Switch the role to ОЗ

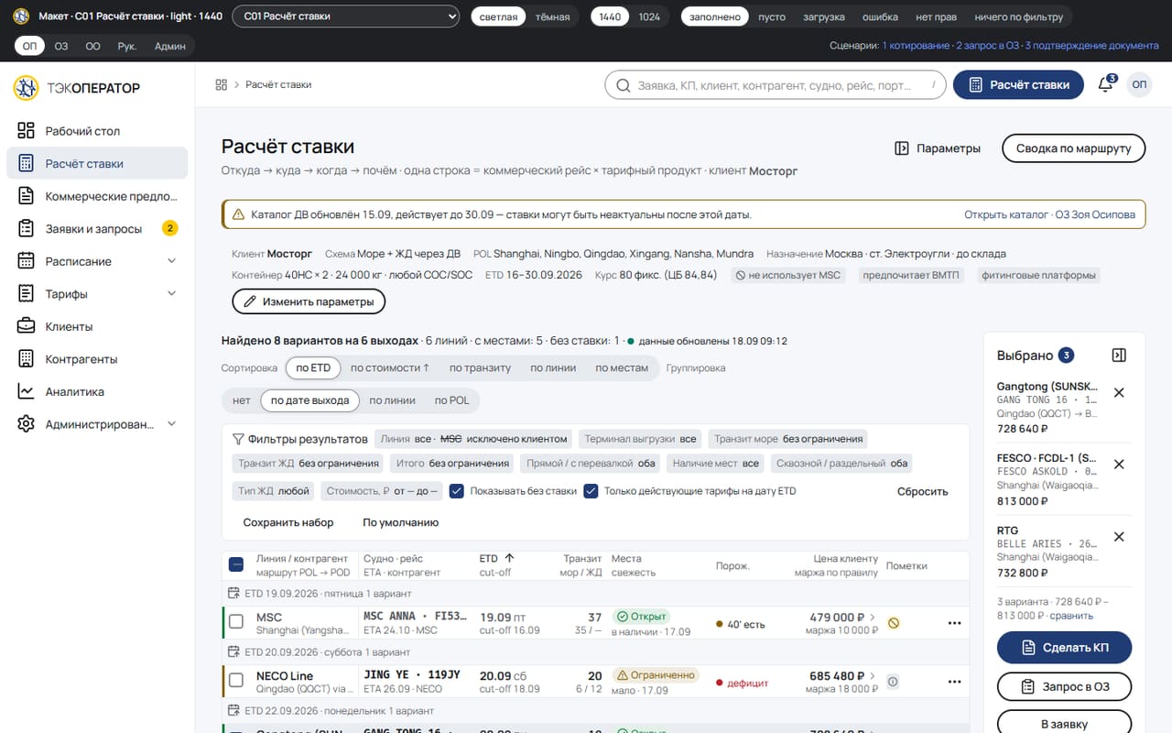point(61,46)
